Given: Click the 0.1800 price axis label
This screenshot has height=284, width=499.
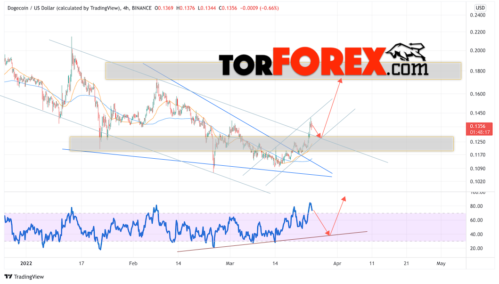Looking at the screenshot, I should click(x=478, y=71).
